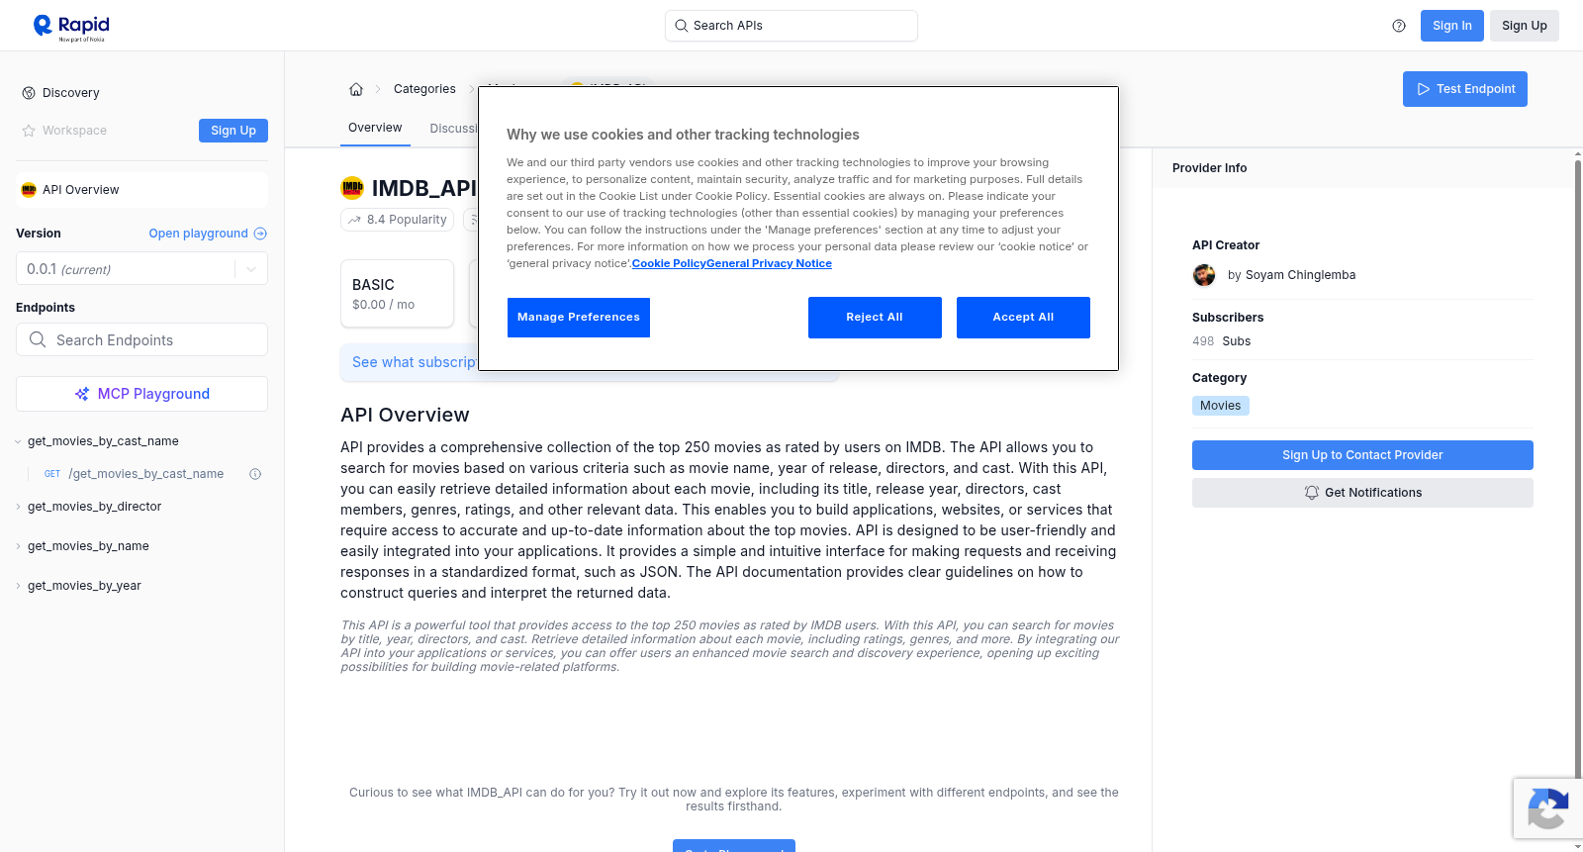The height and width of the screenshot is (852, 1583).
Task: Click the Provider Info heading
Action: (1209, 168)
